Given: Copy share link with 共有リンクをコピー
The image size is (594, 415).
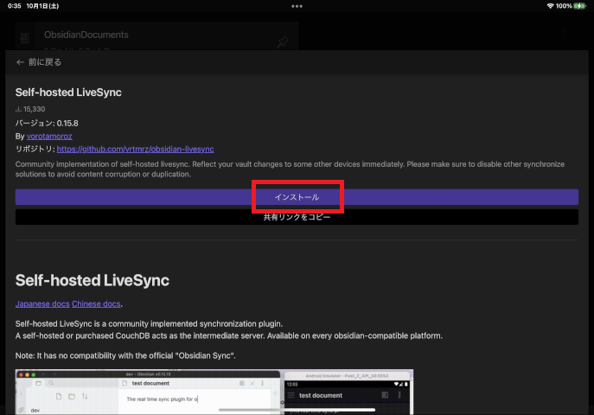Looking at the screenshot, I should [x=297, y=217].
